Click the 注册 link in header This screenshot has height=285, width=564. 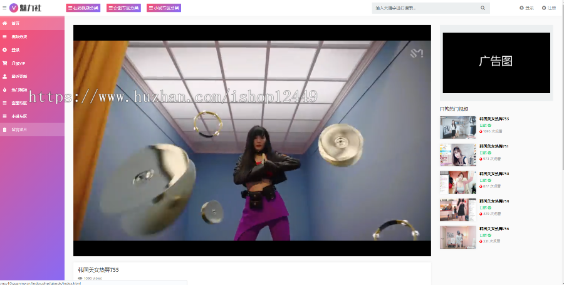click(x=549, y=8)
